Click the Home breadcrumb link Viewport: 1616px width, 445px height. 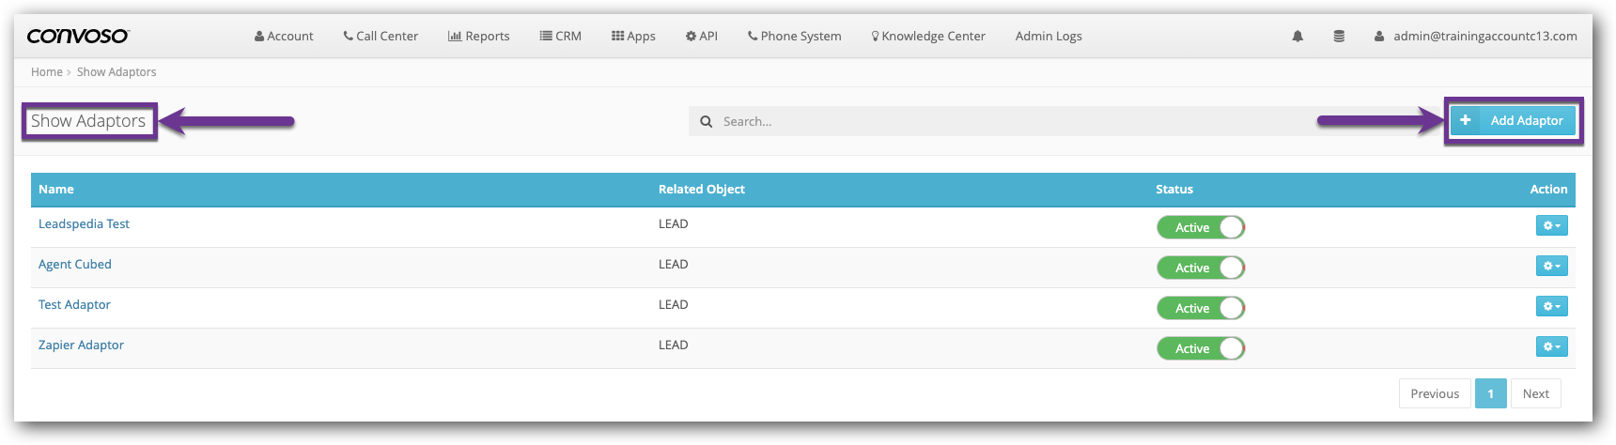(x=46, y=72)
